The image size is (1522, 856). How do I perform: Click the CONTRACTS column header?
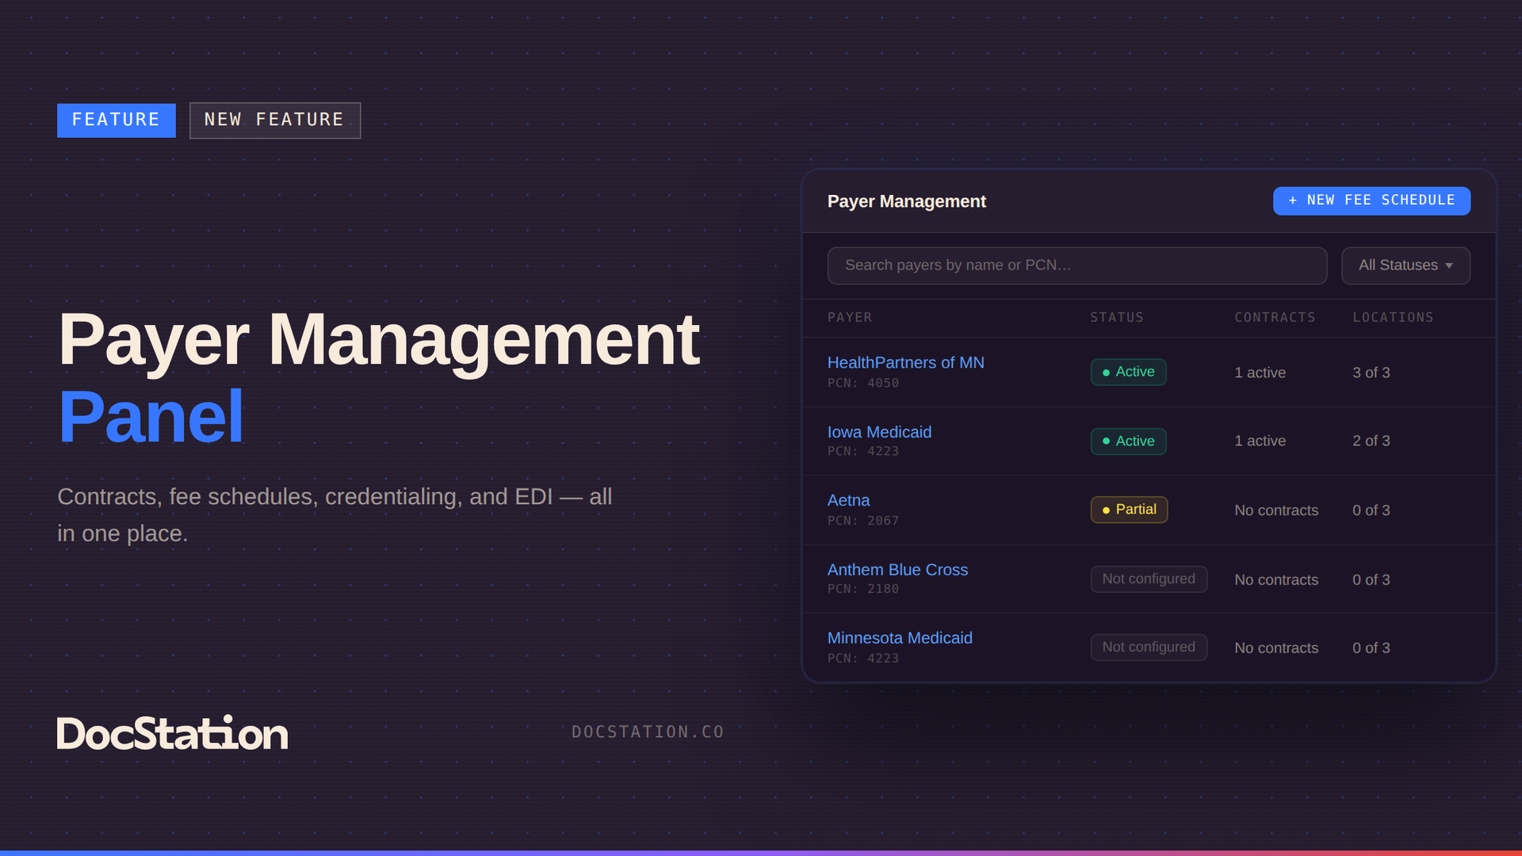(1275, 317)
